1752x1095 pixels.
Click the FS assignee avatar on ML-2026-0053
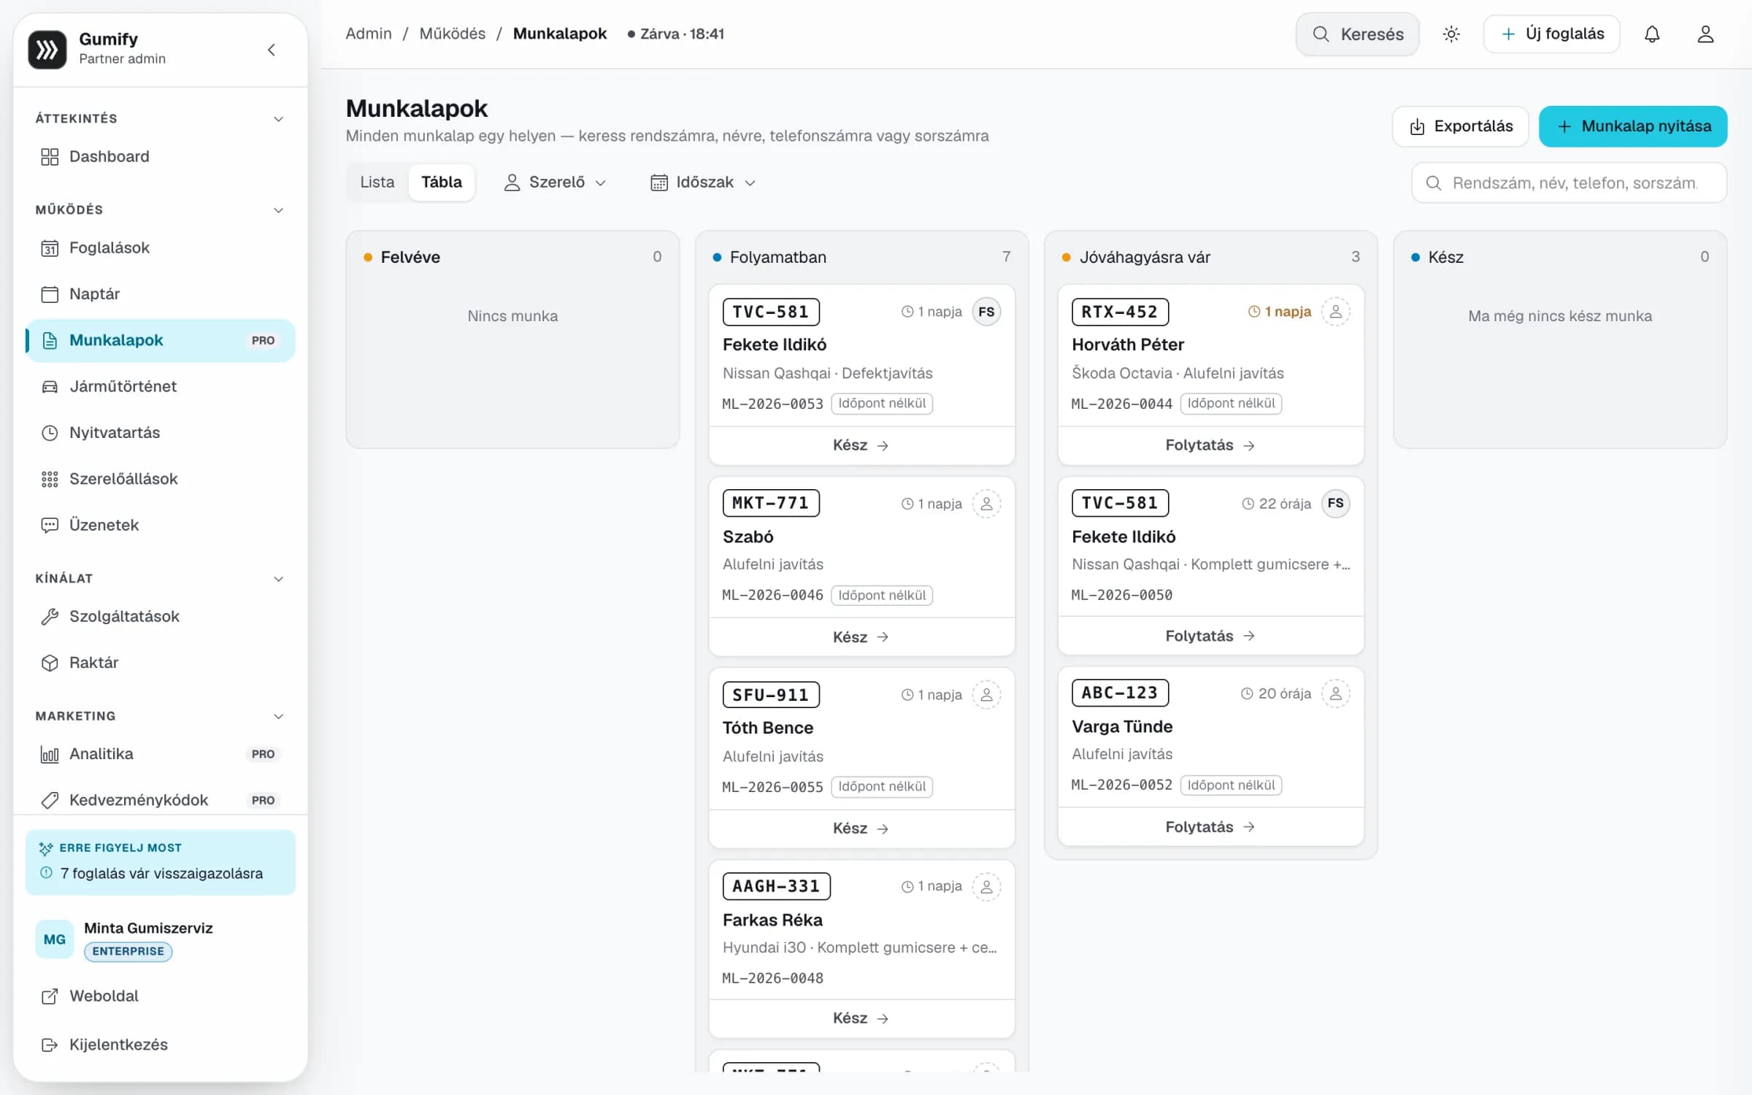986,312
